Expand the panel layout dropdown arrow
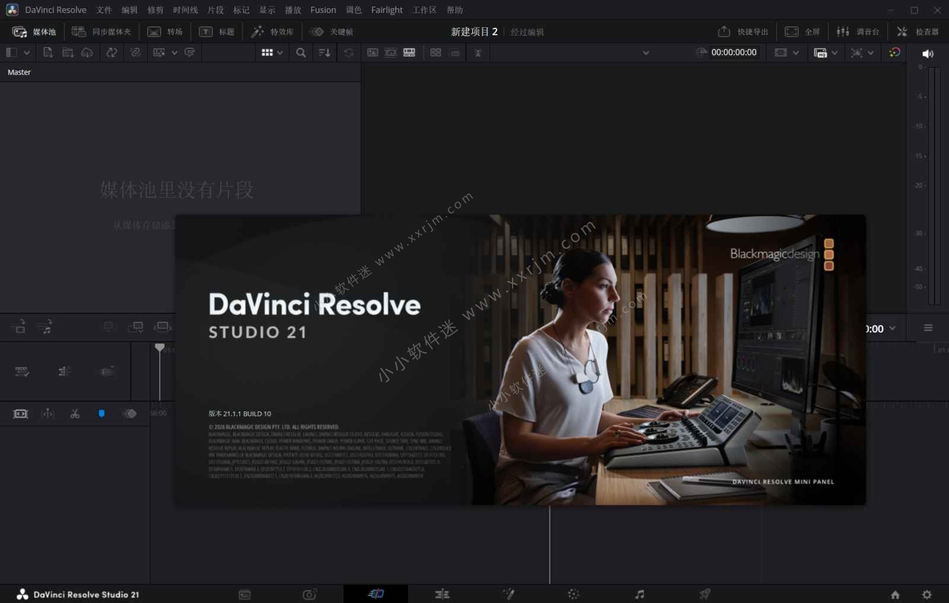Viewport: 949px width, 603px height. [x=27, y=53]
